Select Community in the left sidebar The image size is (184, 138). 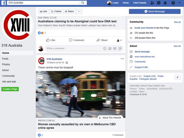8,76
